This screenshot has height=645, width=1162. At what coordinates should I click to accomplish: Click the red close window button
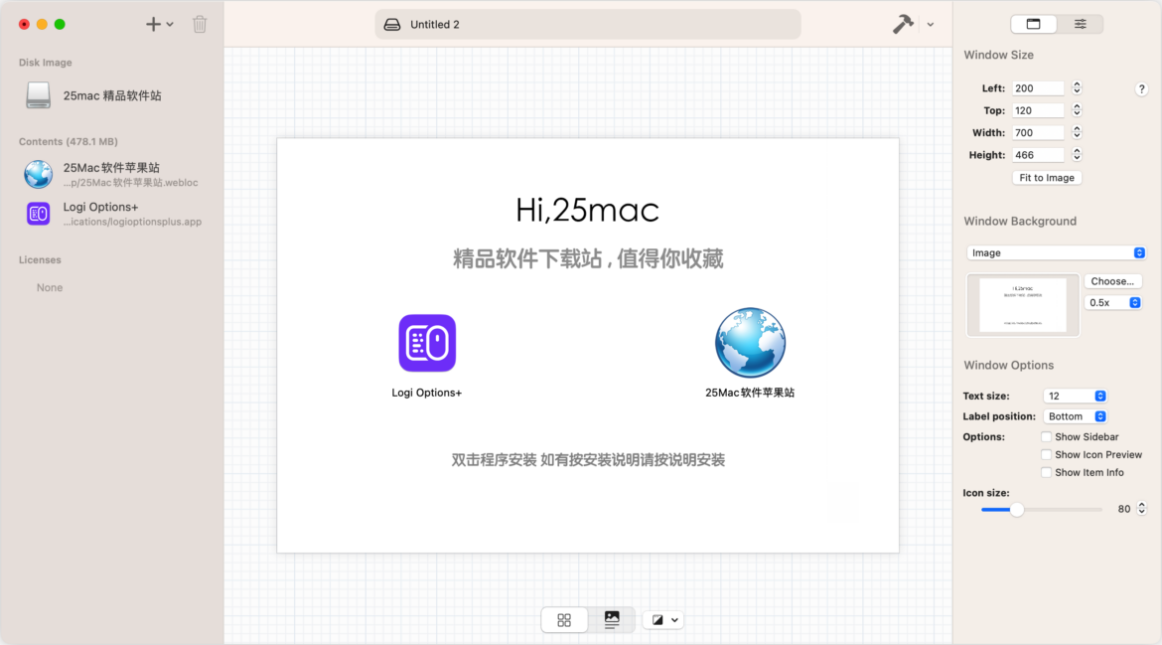[x=25, y=25]
